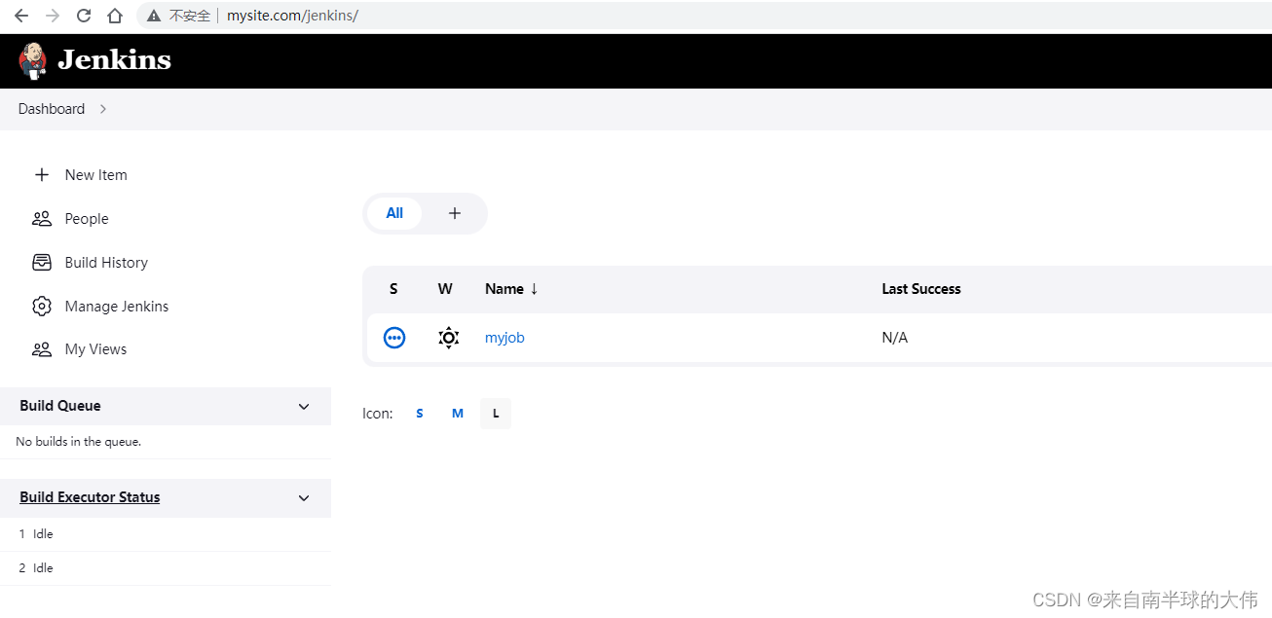Click the executor 1 Idle row
The width and height of the screenshot is (1272, 618).
click(x=166, y=534)
